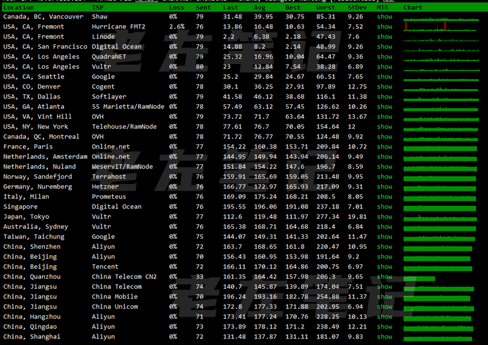Open MTR show for Los Angeles QuadraNET
488x345 pixels.
384,57
